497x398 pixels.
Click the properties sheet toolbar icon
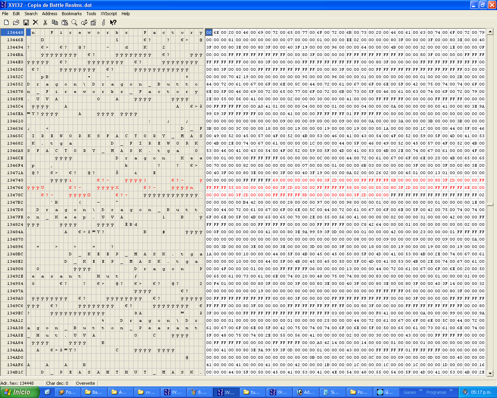pyautogui.click(x=94, y=23)
